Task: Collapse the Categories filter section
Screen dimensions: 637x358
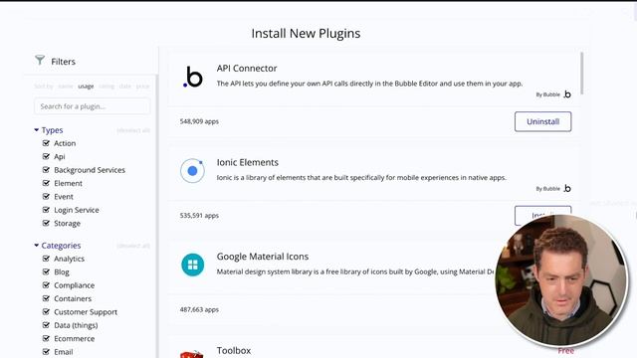Action: (x=36, y=246)
